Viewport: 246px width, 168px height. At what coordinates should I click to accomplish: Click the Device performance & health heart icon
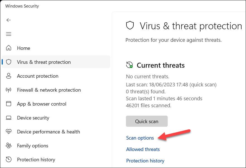[9, 132]
